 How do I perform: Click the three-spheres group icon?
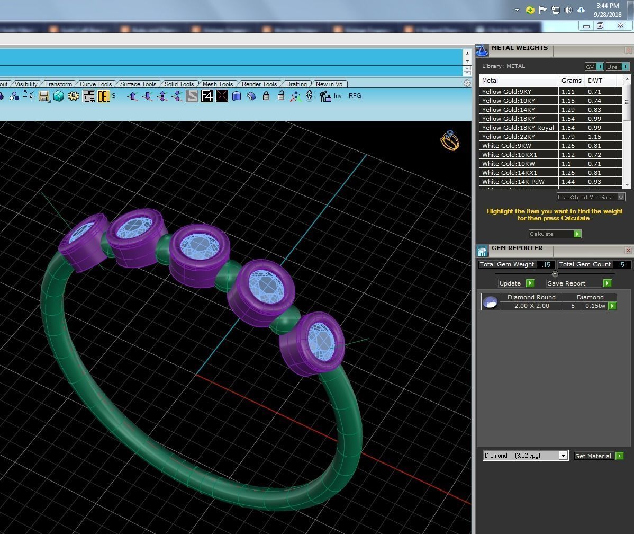(x=14, y=96)
